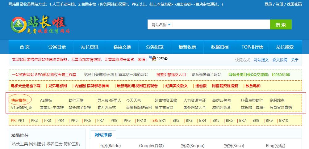Open the 首页 navigation tab
309x149 pixels.
(x=25, y=47)
